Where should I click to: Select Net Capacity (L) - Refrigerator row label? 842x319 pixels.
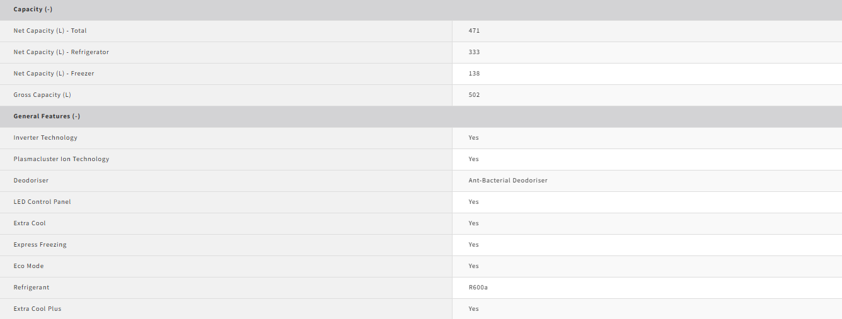(x=61, y=52)
